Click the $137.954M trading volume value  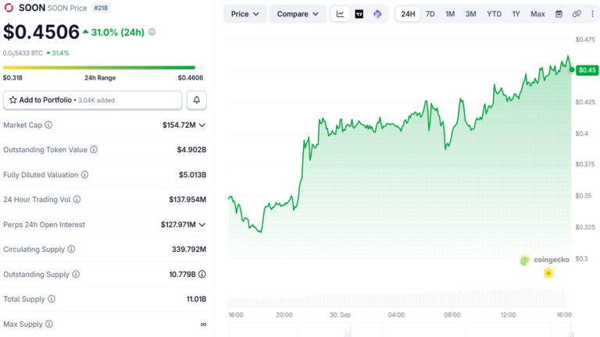[187, 200]
